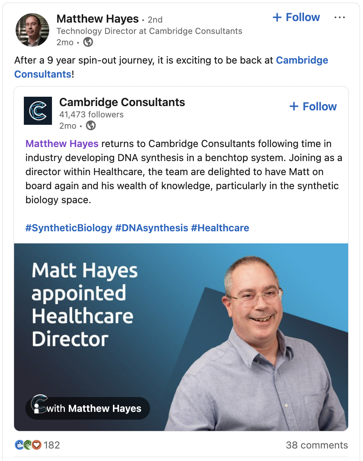The image size is (363, 461).
Task: Click the celebrate reaction icon
Action: point(28,445)
